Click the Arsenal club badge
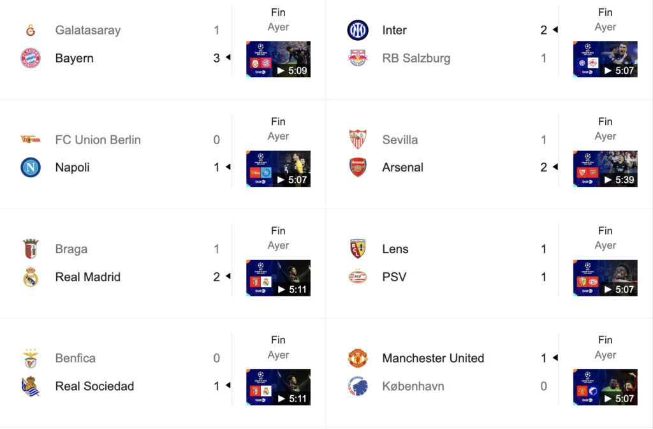The image size is (653, 429). pyautogui.click(x=358, y=167)
